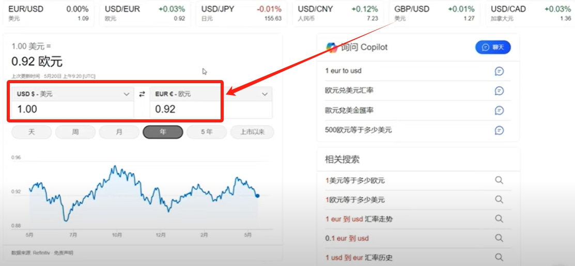
Task: Select the 周 (week) chart range
Action: coord(75,132)
